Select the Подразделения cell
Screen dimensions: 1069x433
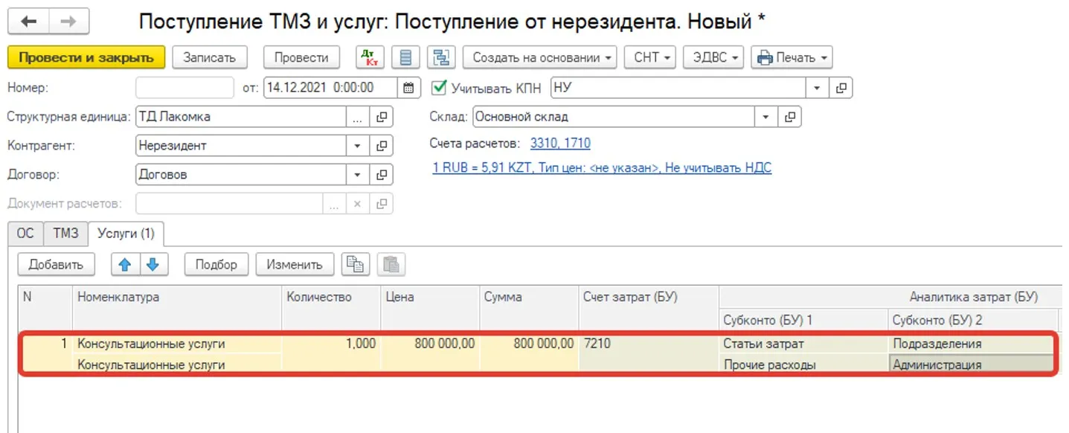click(x=972, y=344)
